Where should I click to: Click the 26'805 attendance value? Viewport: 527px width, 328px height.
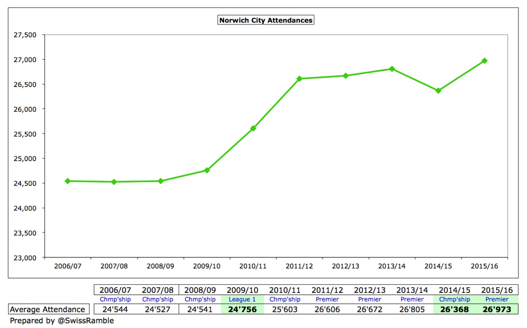(412, 309)
